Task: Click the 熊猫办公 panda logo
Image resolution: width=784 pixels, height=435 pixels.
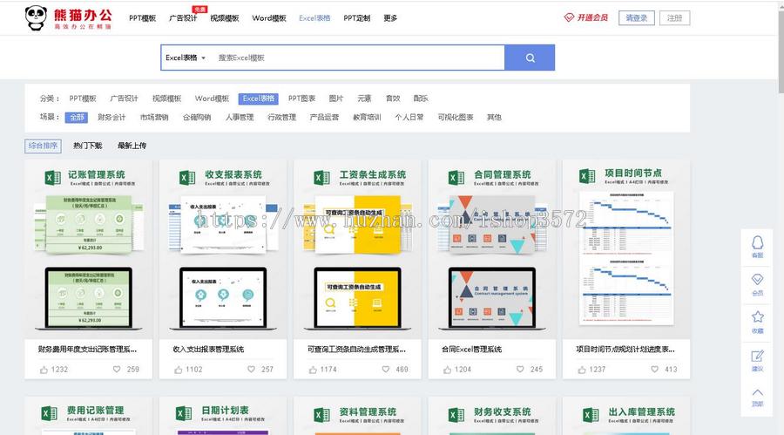Action: coord(69,18)
